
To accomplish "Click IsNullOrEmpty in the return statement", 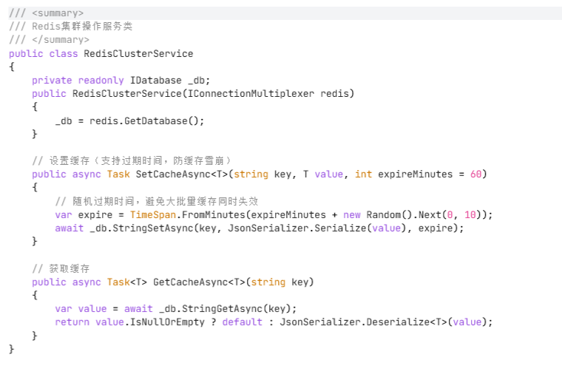I will pyautogui.click(x=167, y=322).
